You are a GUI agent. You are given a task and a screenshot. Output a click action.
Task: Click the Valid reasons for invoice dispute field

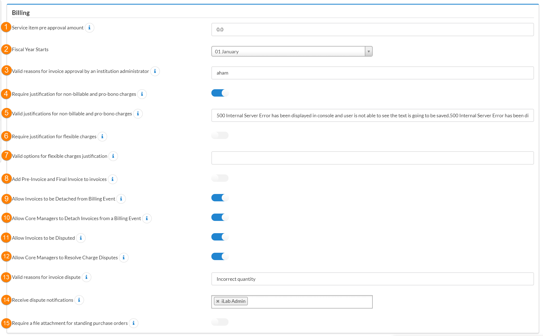click(x=372, y=279)
